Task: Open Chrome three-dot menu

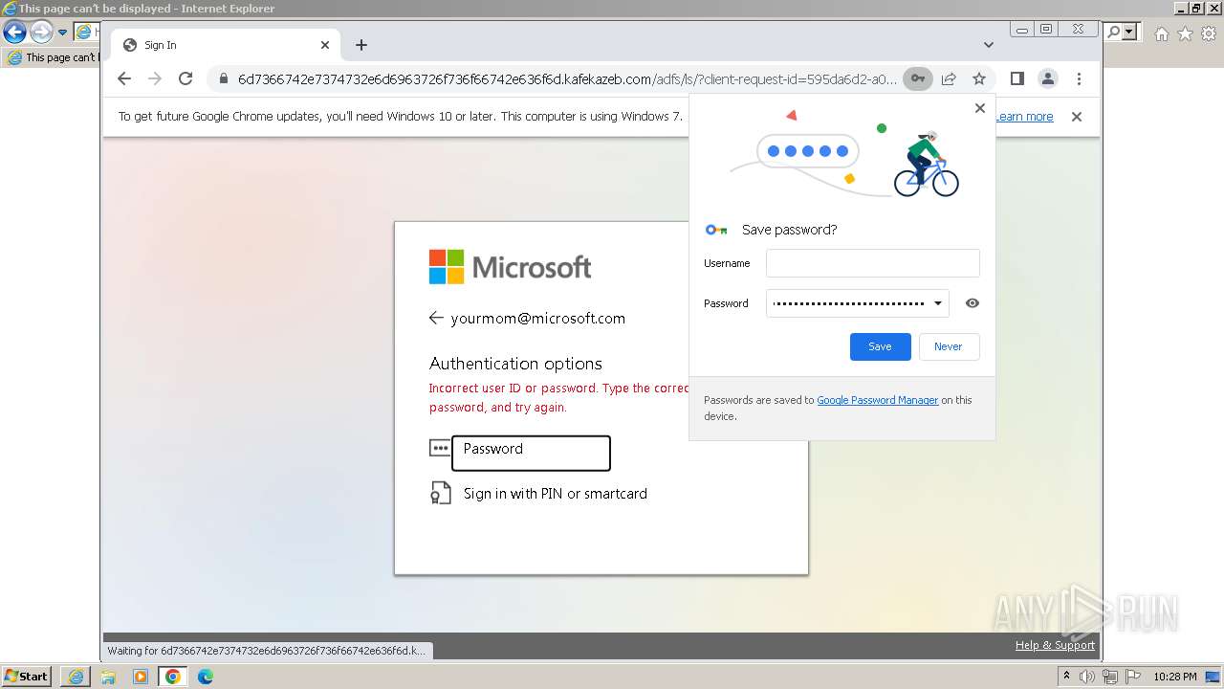Action: click(1079, 78)
